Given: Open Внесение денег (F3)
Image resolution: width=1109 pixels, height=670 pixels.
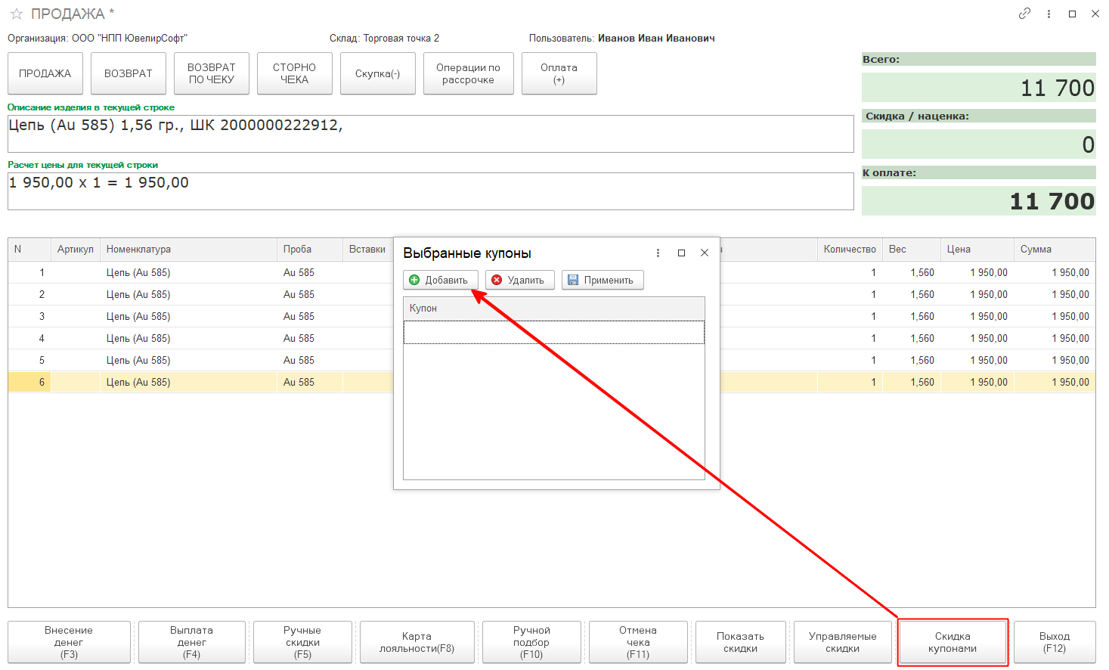Looking at the screenshot, I should coord(69,642).
